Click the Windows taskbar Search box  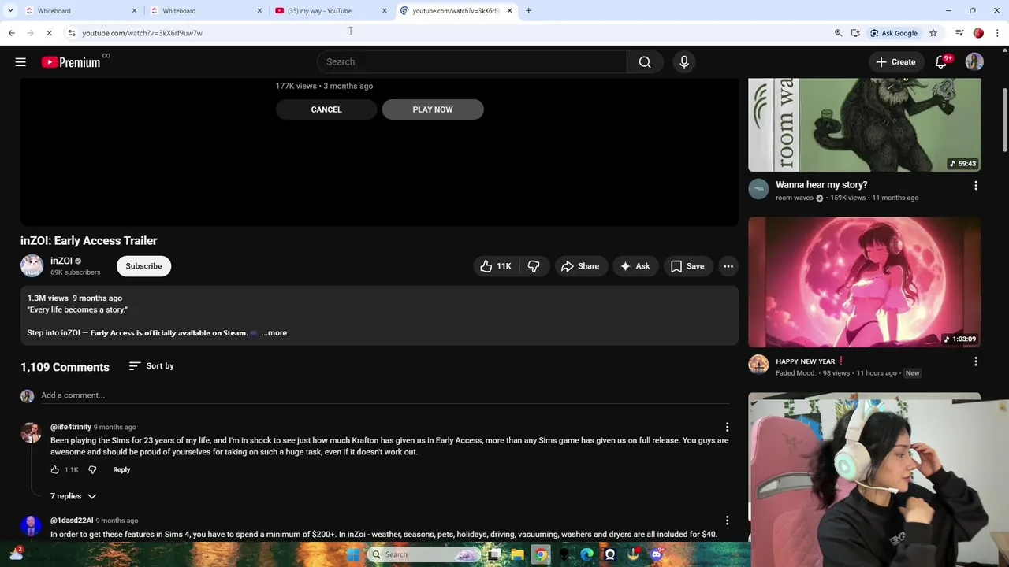click(x=423, y=555)
